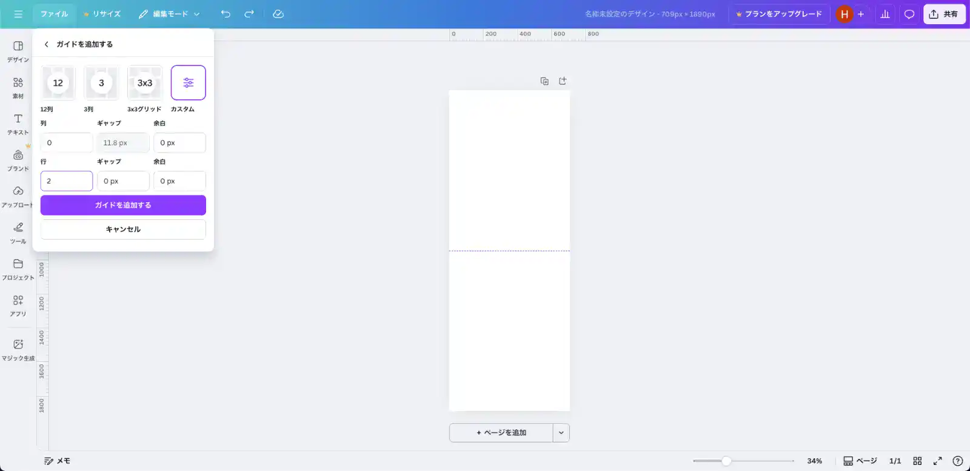Open the analytics chart icon
Image resolution: width=970 pixels, height=471 pixels.
pyautogui.click(x=885, y=14)
